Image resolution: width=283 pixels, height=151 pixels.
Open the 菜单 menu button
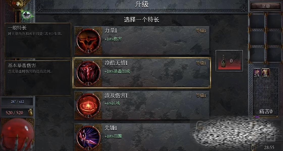click(x=266, y=6)
